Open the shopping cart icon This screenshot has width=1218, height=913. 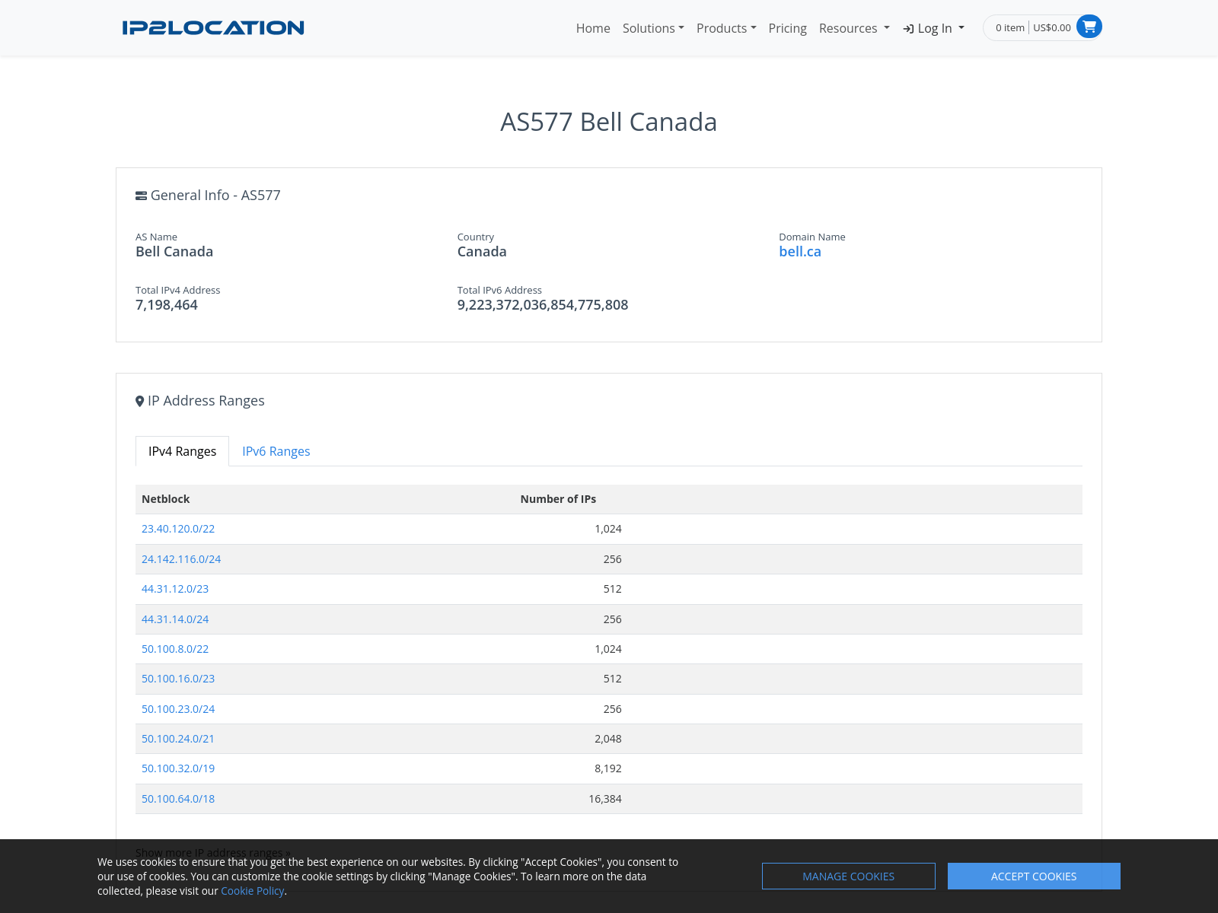(x=1089, y=27)
